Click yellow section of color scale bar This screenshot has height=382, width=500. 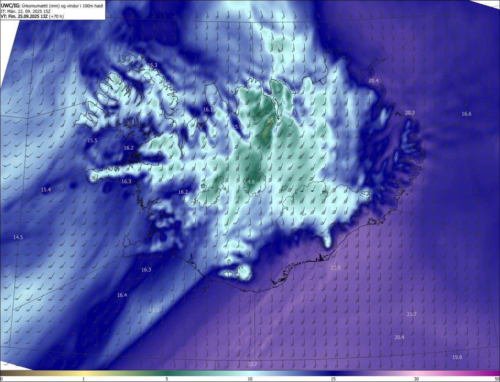click(x=84, y=373)
